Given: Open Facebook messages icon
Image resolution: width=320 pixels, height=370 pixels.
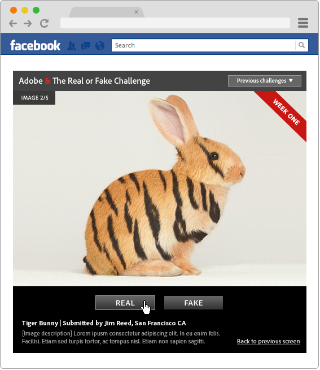Looking at the screenshot, I should pos(86,46).
